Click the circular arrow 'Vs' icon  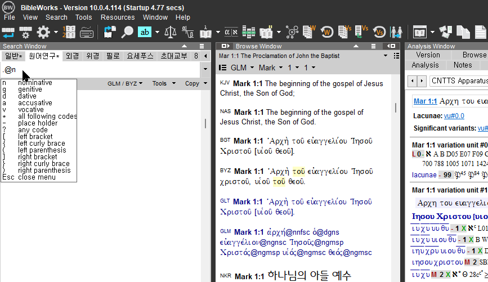(379, 32)
